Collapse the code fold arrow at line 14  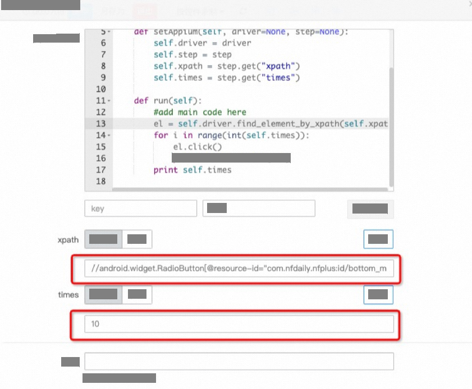coord(109,135)
